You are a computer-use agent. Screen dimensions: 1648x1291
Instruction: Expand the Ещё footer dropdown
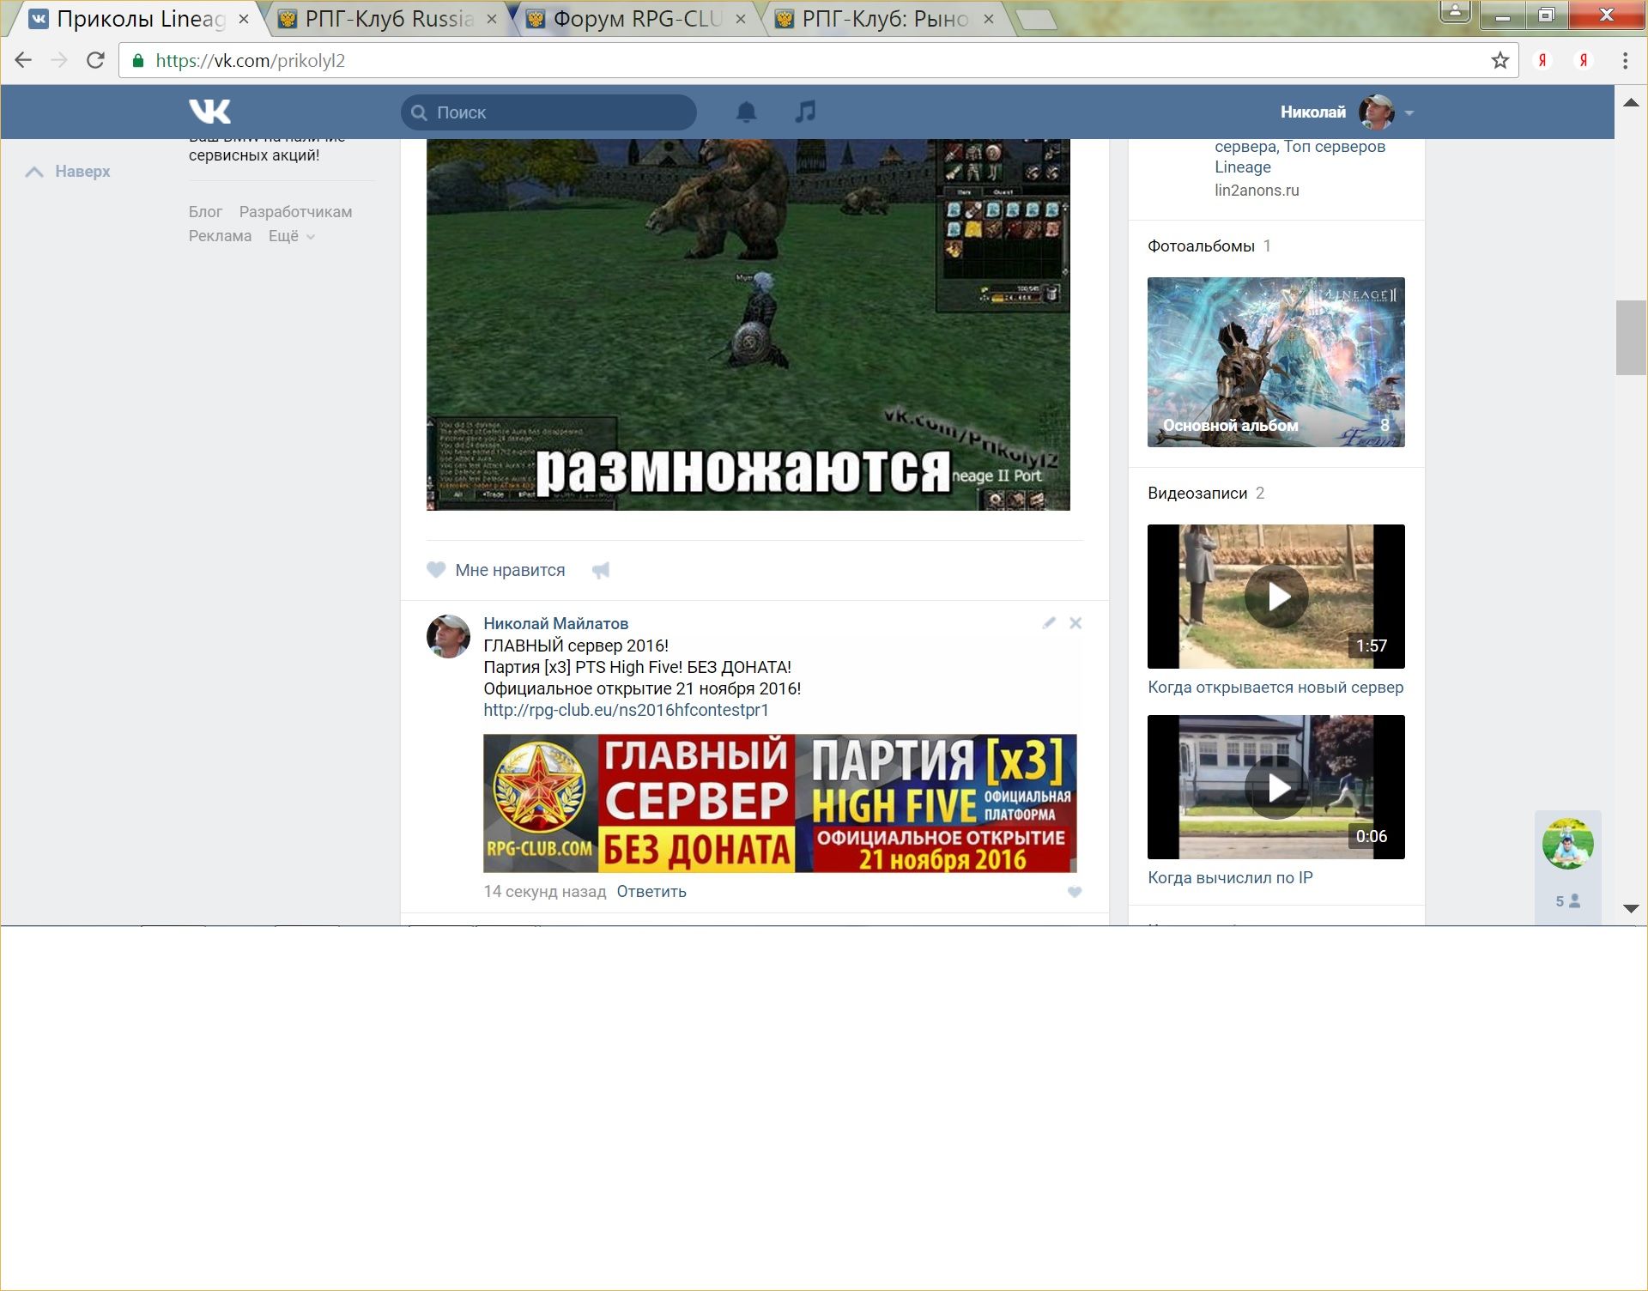tap(292, 236)
